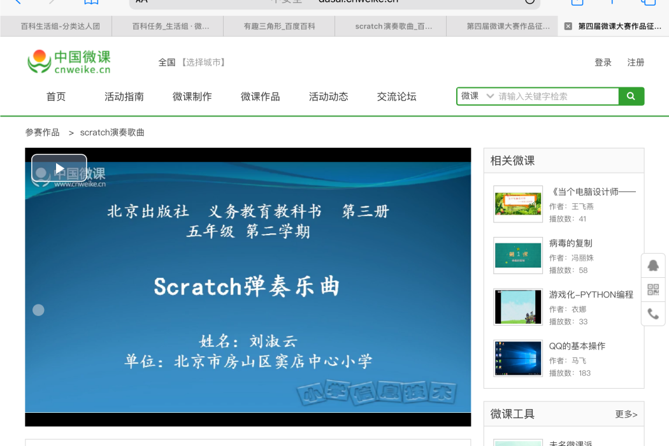This screenshot has width=669, height=446.
Task: Open 当个电脑设计师 thumbnail
Action: [x=518, y=204]
